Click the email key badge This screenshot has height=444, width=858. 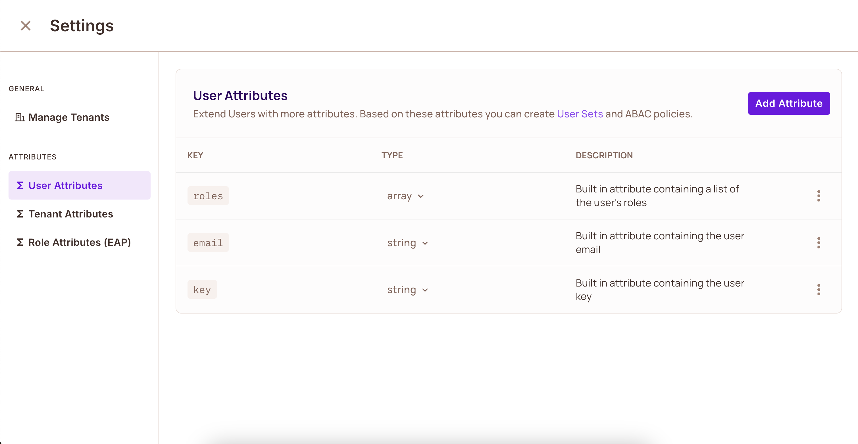208,243
